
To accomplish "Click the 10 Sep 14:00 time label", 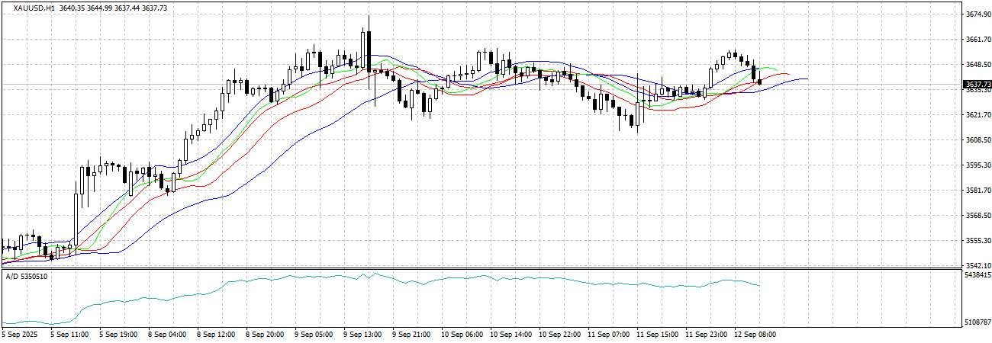I will pos(511,335).
